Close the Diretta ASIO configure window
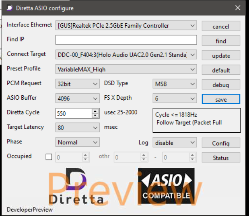The width and height of the screenshot is (249, 216). (x=237, y=8)
